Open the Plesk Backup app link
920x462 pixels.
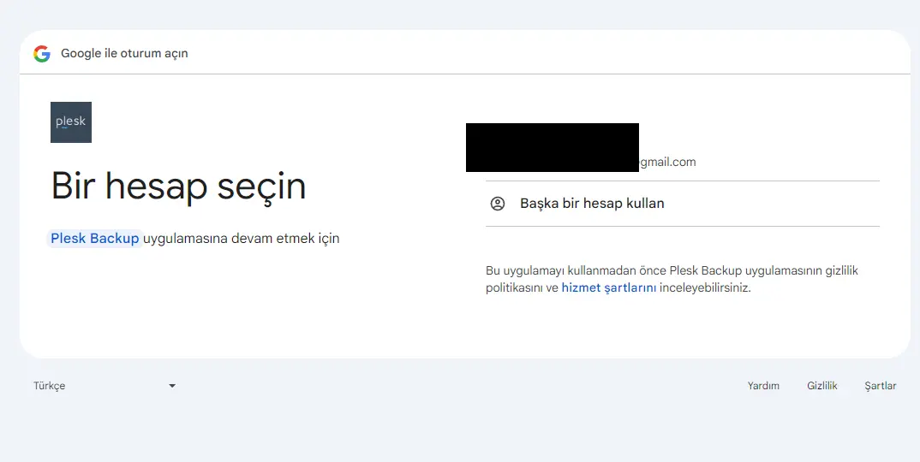click(94, 239)
